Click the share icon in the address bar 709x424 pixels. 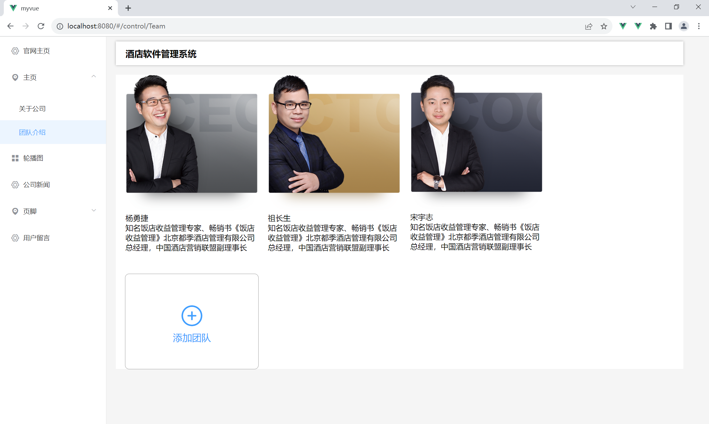coord(588,26)
